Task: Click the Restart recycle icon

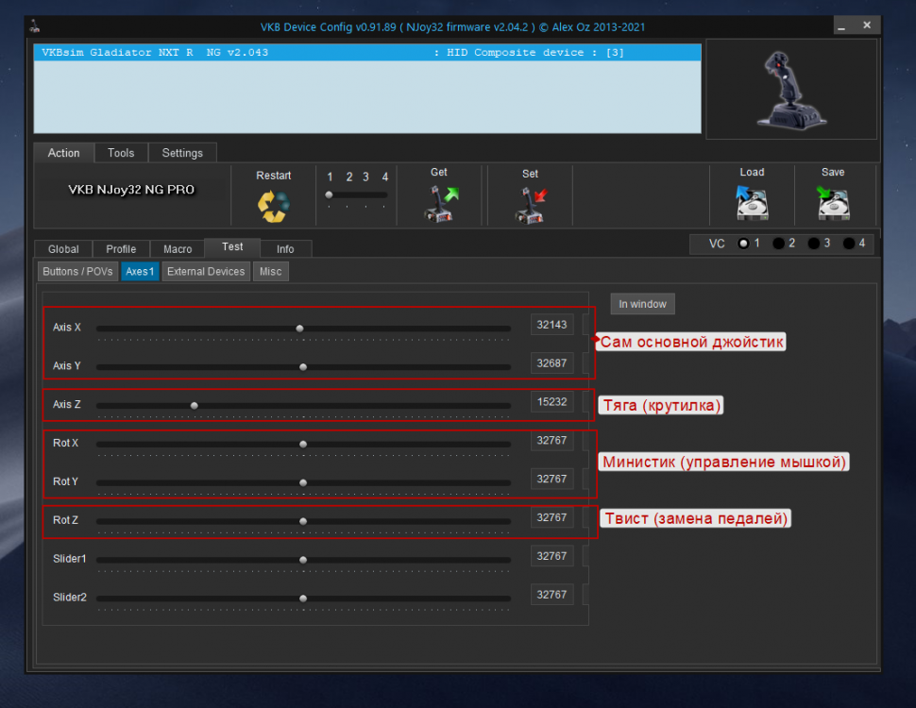Action: coord(273,206)
